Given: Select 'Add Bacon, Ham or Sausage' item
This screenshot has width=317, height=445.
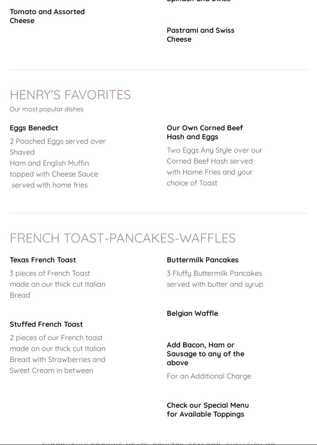Looking at the screenshot, I should (205, 354).
